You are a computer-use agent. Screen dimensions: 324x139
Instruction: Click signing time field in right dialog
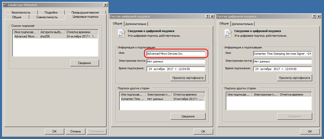click(282, 69)
